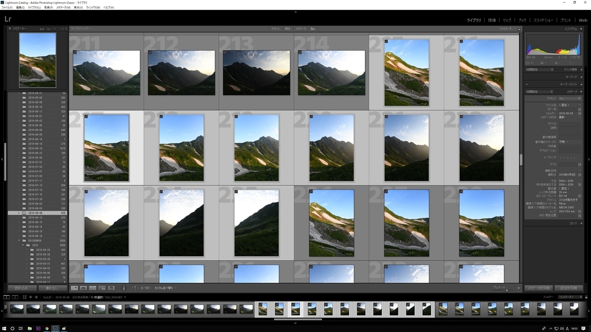Toggle the Attribute filter in Library Filter bar
Image resolution: width=591 pixels, height=332 pixels.
[288, 29]
